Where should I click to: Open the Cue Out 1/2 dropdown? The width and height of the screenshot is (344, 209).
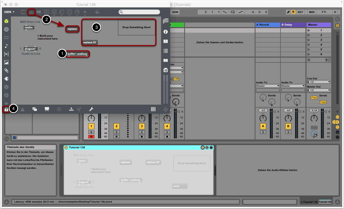(x=319, y=82)
